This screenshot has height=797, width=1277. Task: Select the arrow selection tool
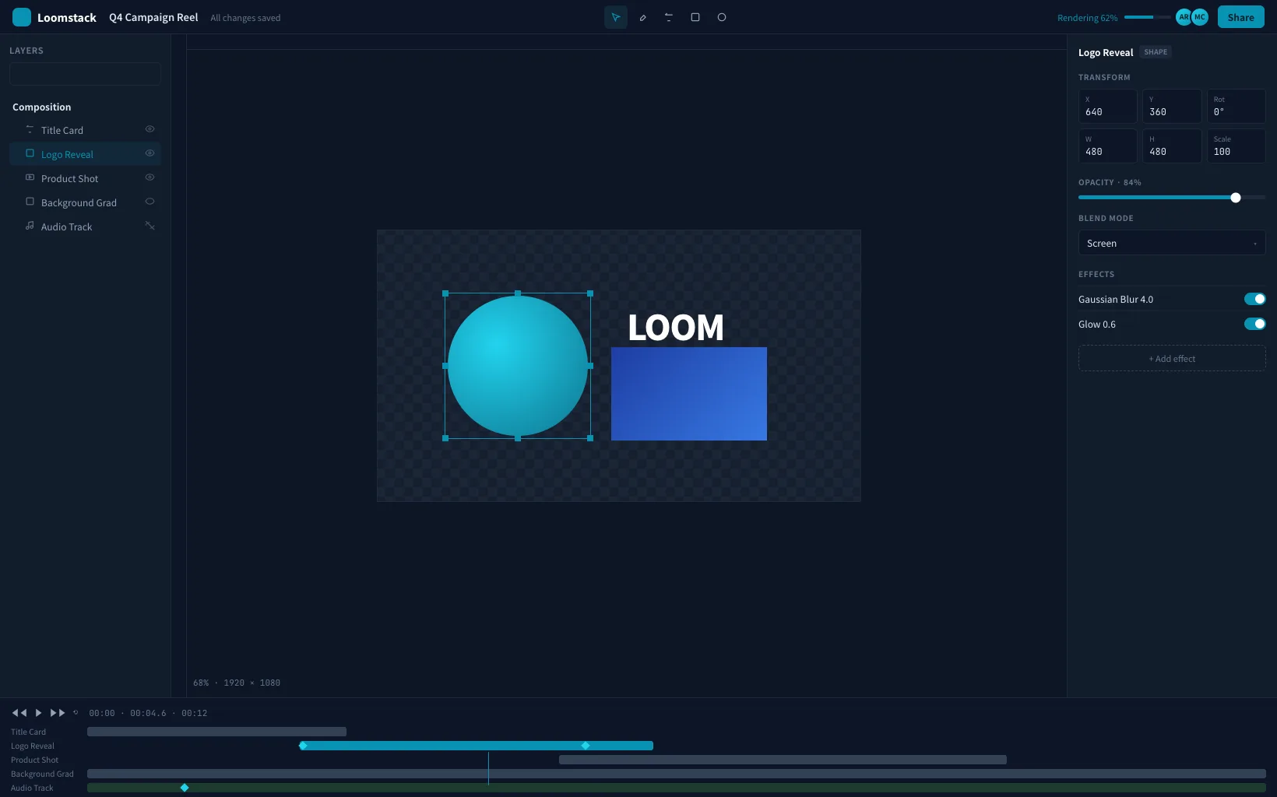click(616, 17)
